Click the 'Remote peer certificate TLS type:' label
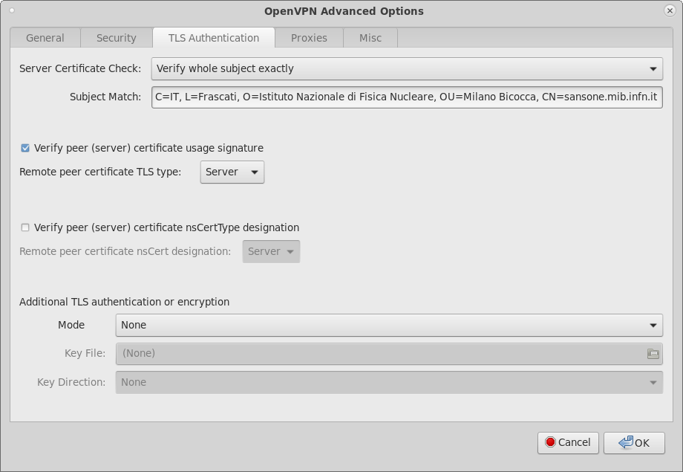The width and height of the screenshot is (683, 472). pyautogui.click(x=100, y=172)
